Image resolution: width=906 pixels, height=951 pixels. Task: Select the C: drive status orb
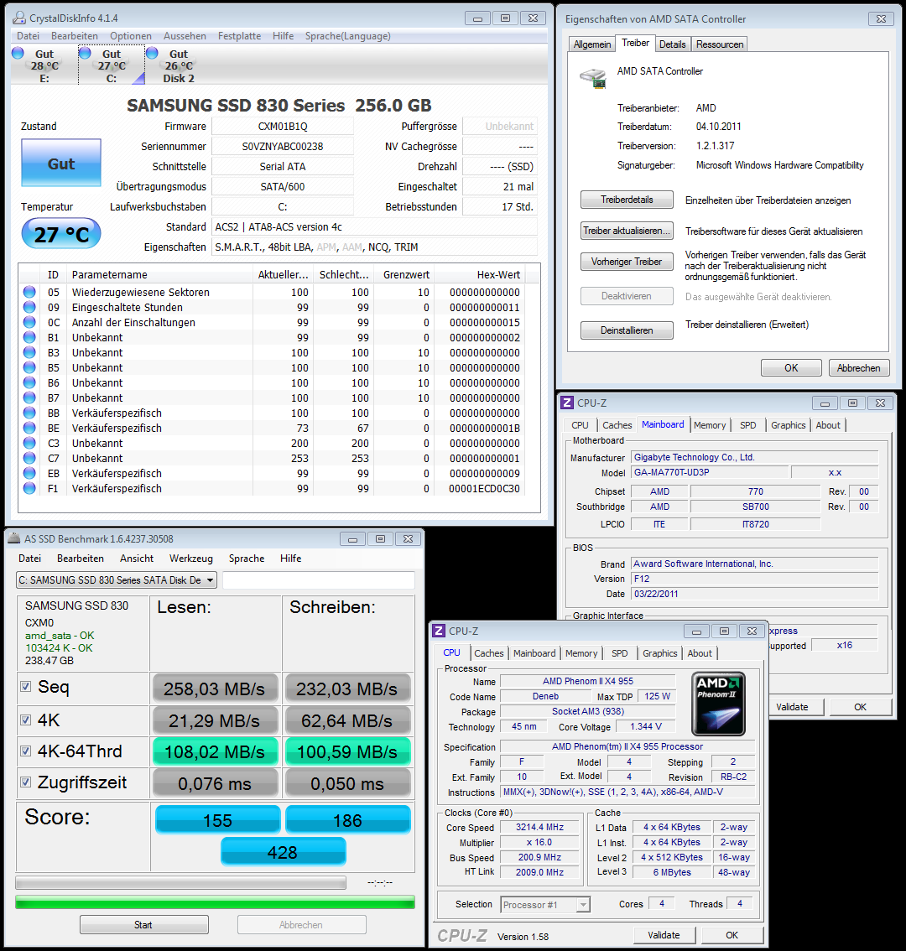[x=85, y=54]
